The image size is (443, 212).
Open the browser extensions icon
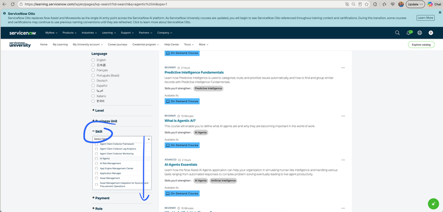[x=375, y=4]
